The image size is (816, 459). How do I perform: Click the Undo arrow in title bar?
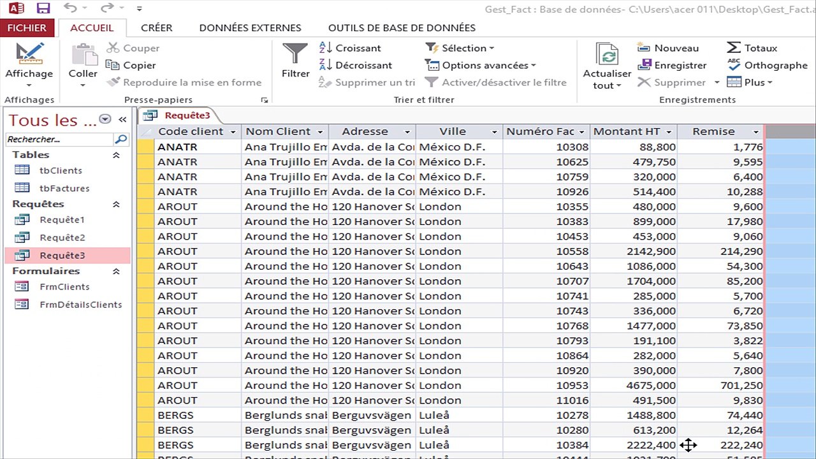coord(70,8)
